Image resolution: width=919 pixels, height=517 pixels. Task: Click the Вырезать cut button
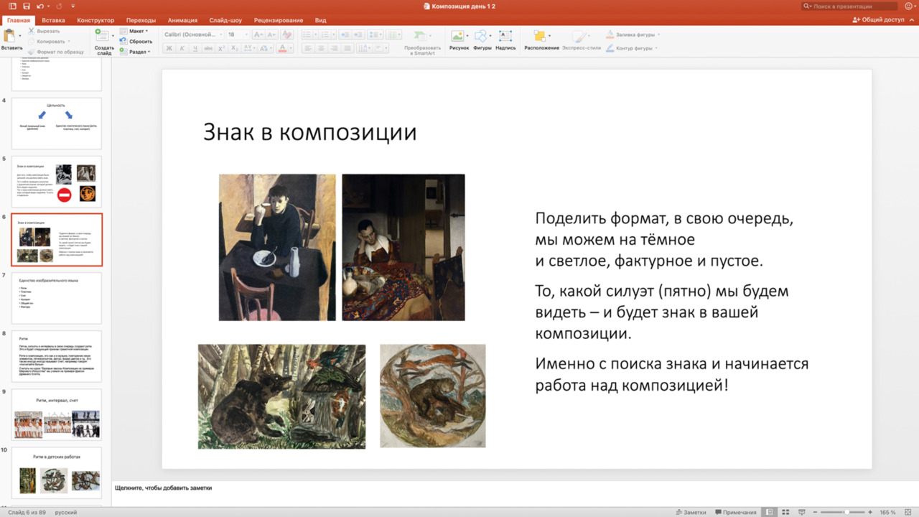coord(44,31)
